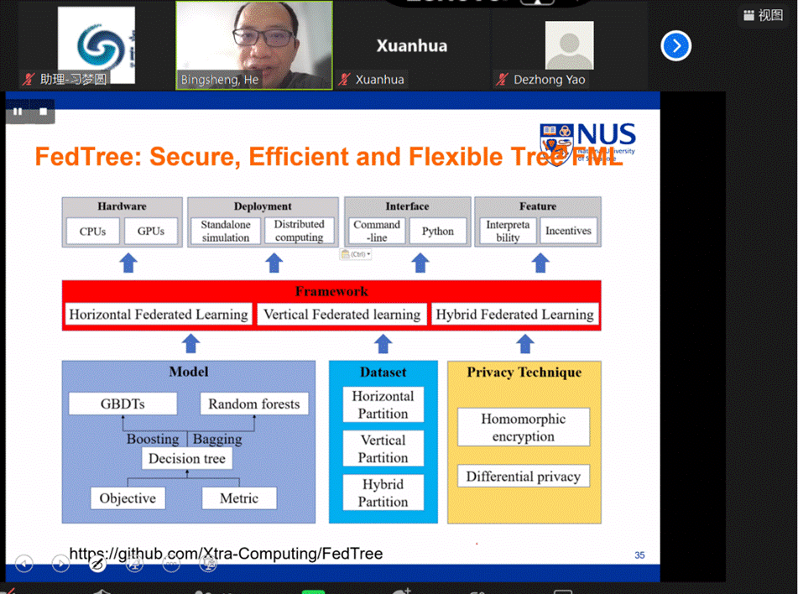Open the 视图 view options menu
The width and height of the screenshot is (798, 594).
[x=763, y=15]
